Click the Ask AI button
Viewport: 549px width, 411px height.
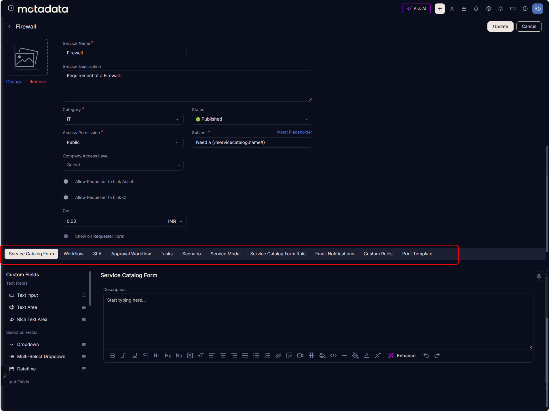tap(416, 9)
